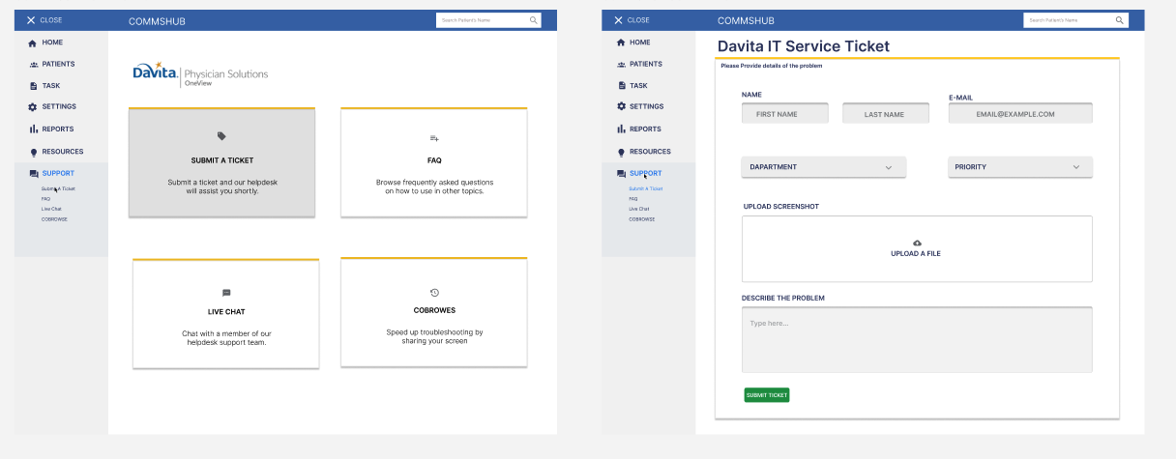Click the Patients icon in the right screen sidebar

point(621,65)
